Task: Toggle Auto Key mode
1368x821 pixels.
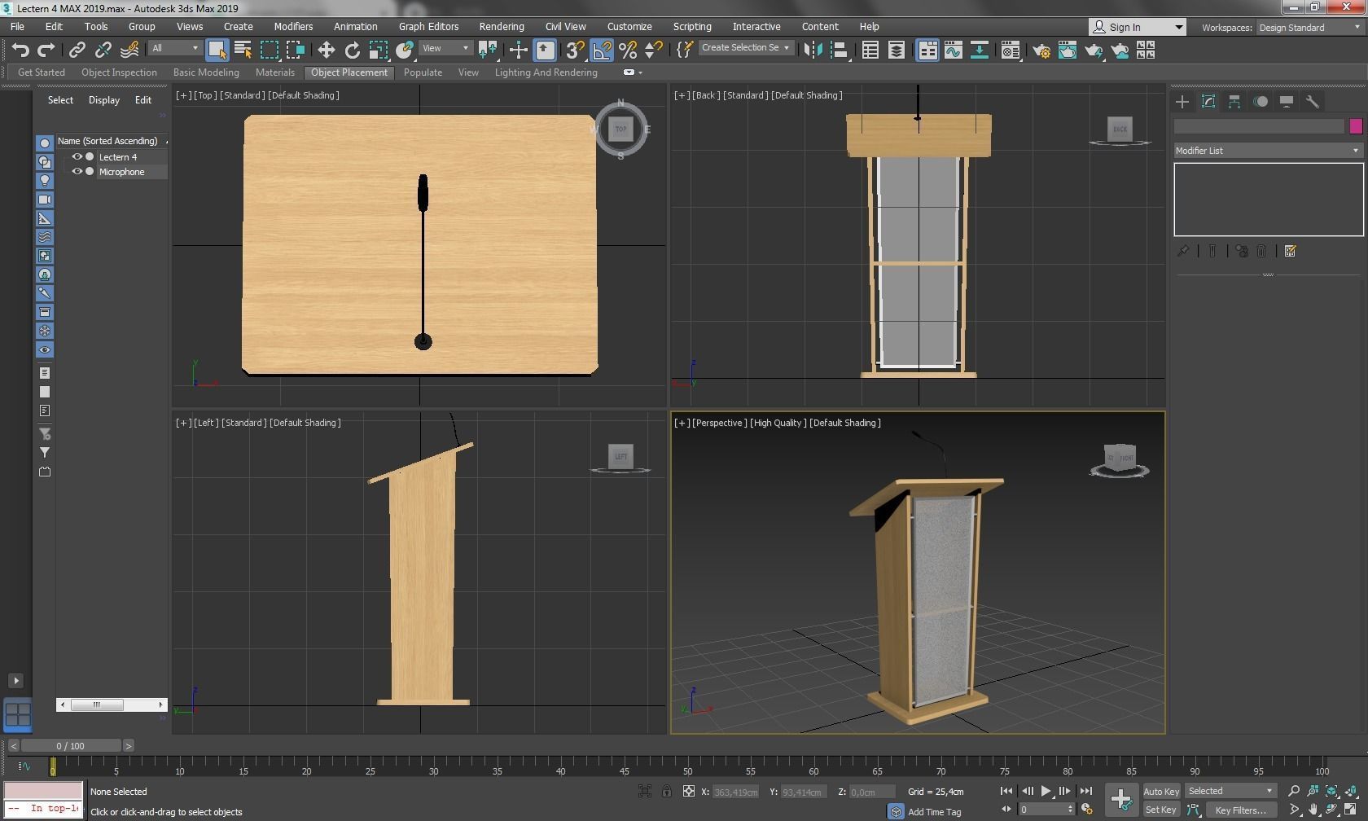Action: coord(1161,792)
